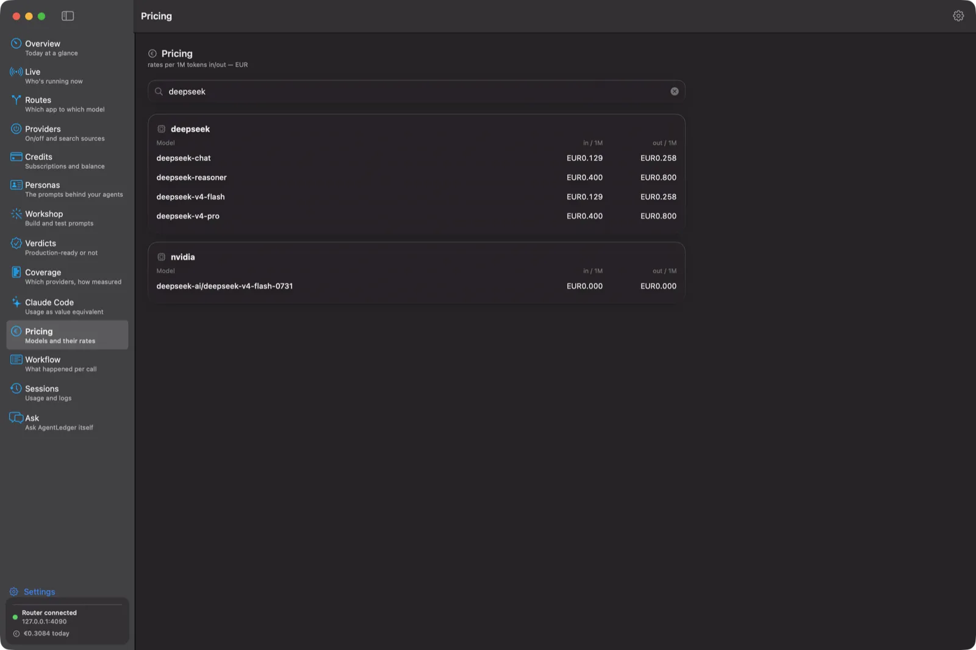The image size is (976, 650).
Task: Click the Router connected status text
Action: [49, 613]
